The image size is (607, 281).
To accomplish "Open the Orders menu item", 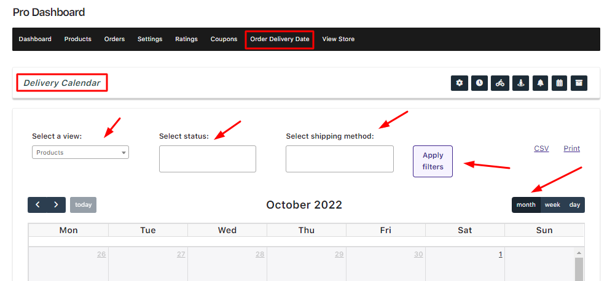I will point(115,39).
